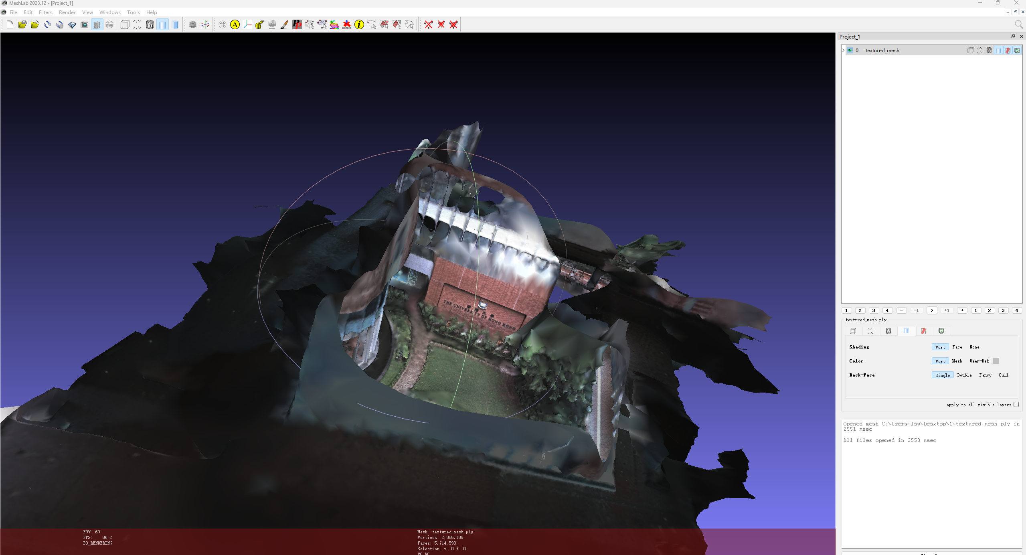Enable apply to all visible layers checkbox
The width and height of the screenshot is (1026, 555).
pos(1016,405)
